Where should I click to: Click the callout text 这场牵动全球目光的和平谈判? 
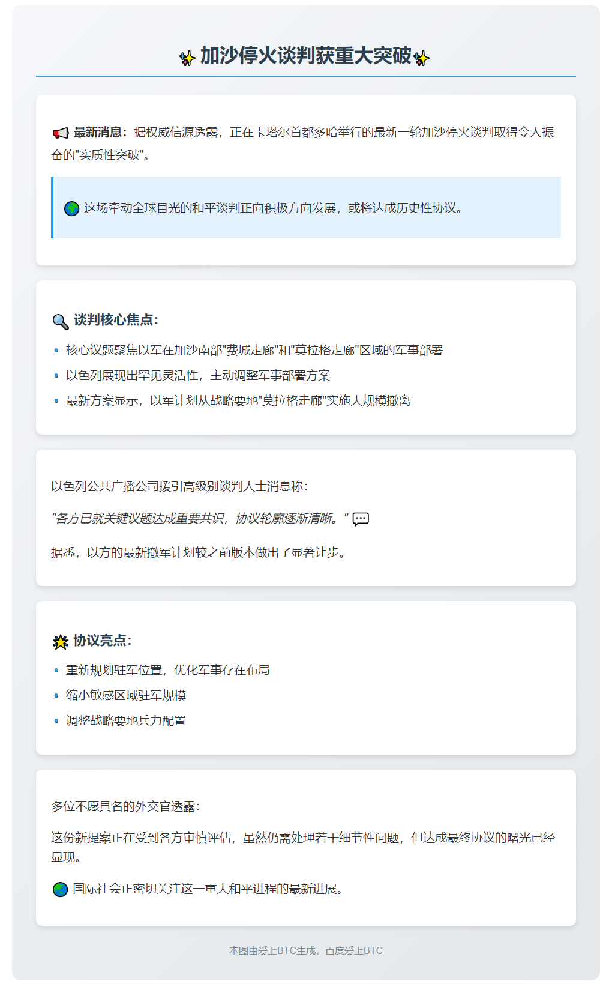click(275, 208)
